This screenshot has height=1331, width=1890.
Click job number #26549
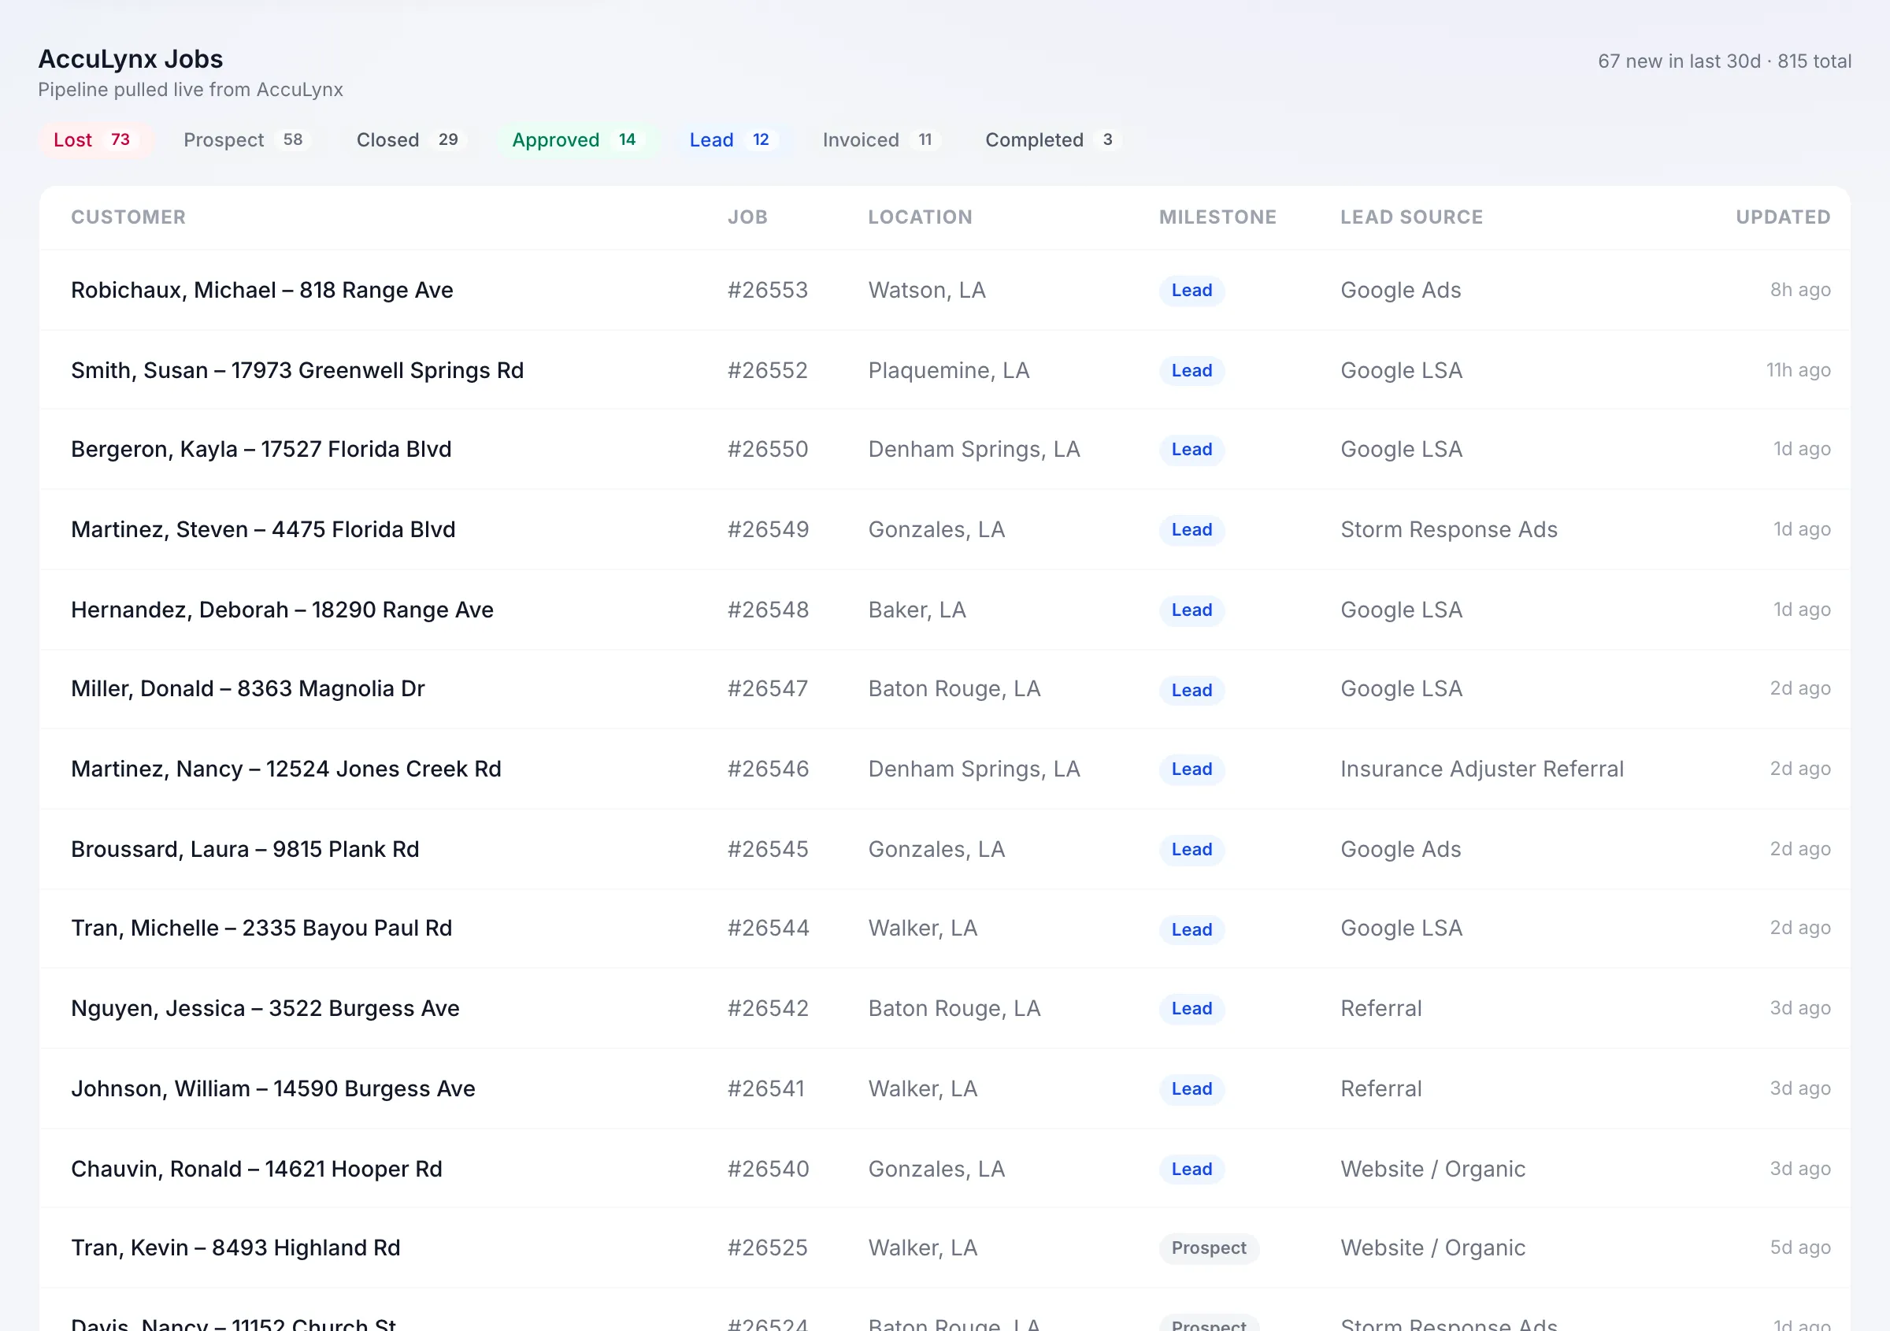768,529
